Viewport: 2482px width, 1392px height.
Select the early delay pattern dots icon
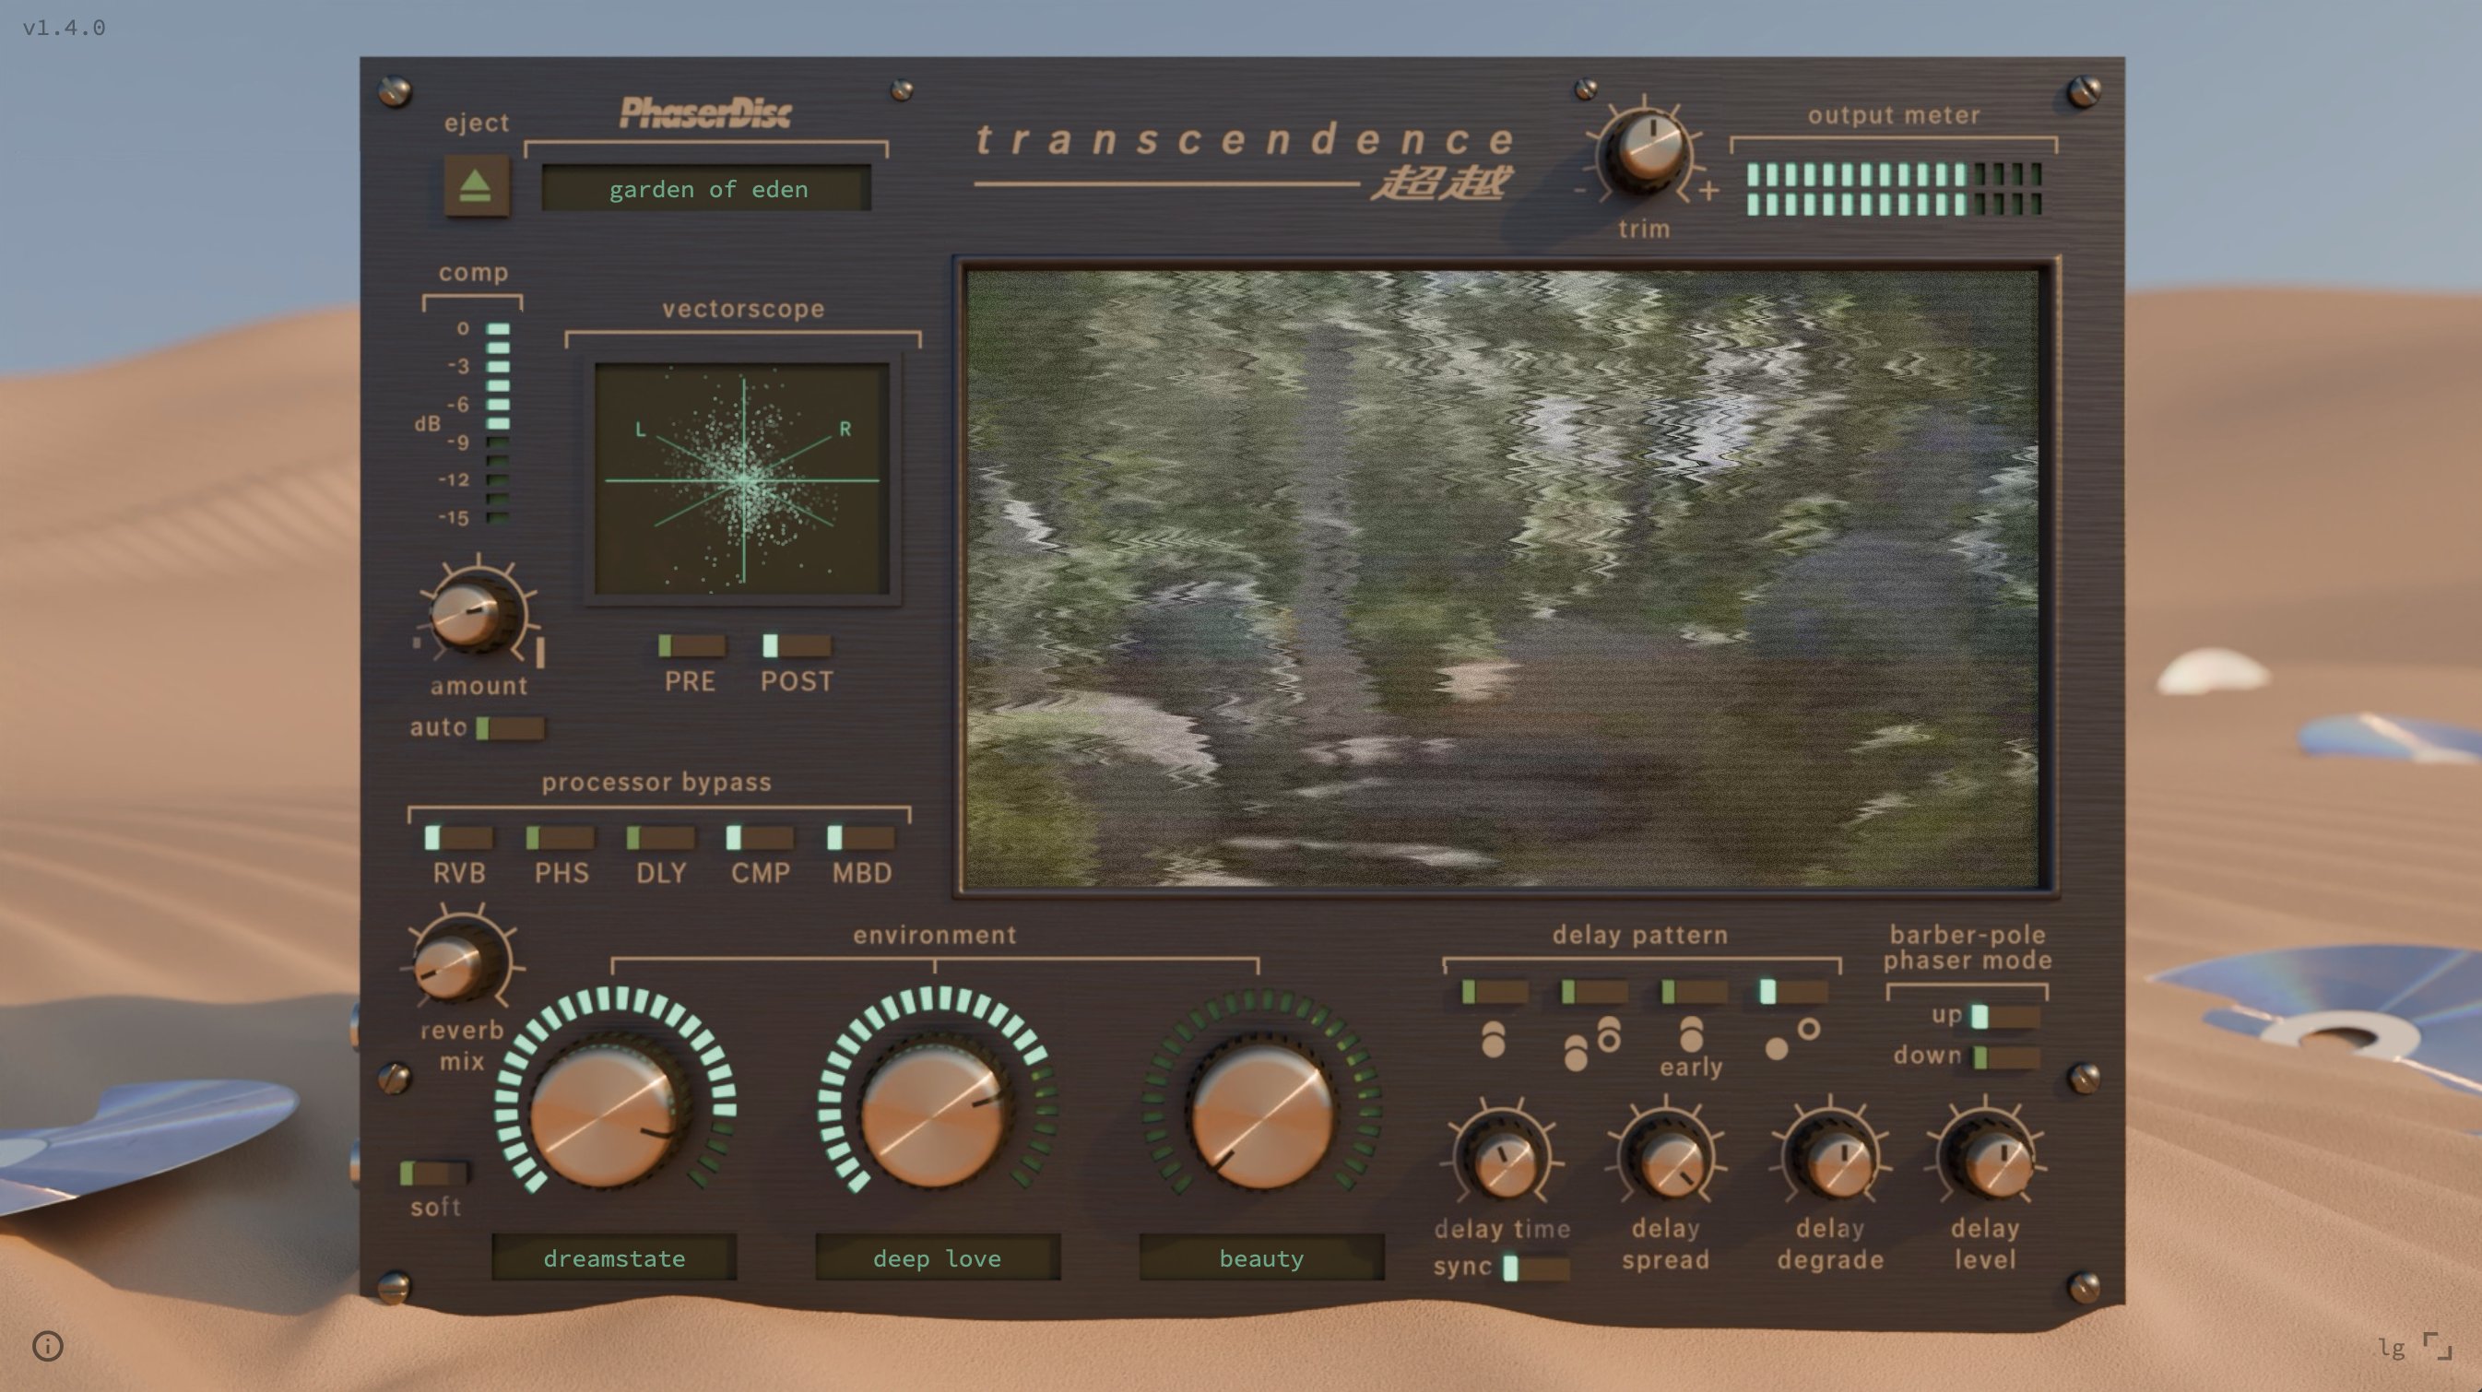1691,1034
